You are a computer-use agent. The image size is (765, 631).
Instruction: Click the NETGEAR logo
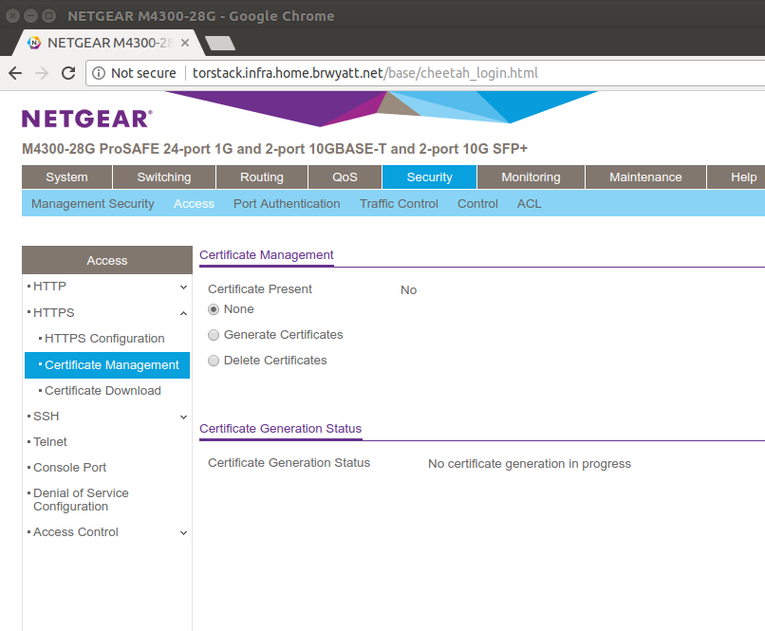(86, 119)
